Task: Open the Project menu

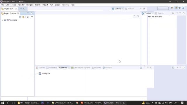Action: tap(45, 5)
